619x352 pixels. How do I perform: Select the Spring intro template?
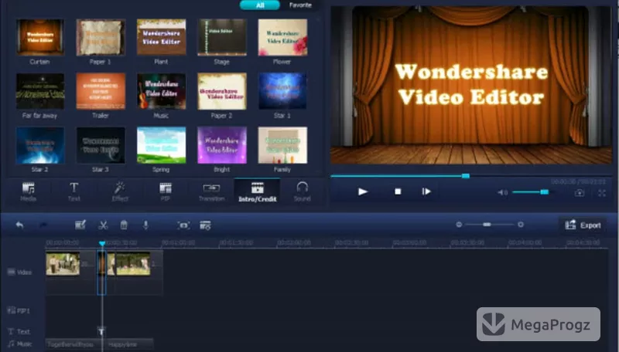point(161,145)
